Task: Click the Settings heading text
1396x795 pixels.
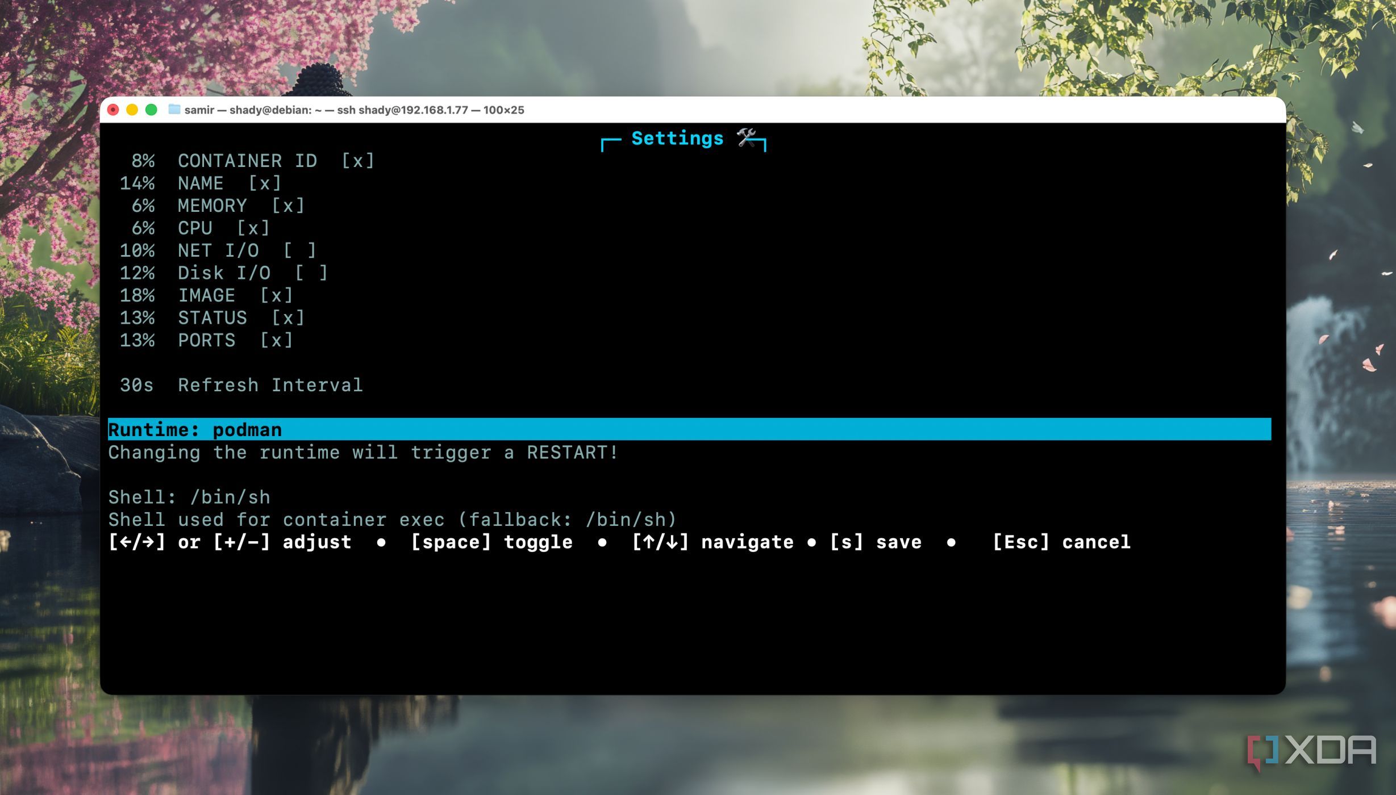Action: point(677,138)
